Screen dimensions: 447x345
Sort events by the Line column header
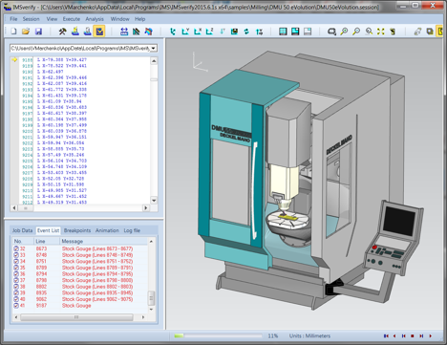47,241
